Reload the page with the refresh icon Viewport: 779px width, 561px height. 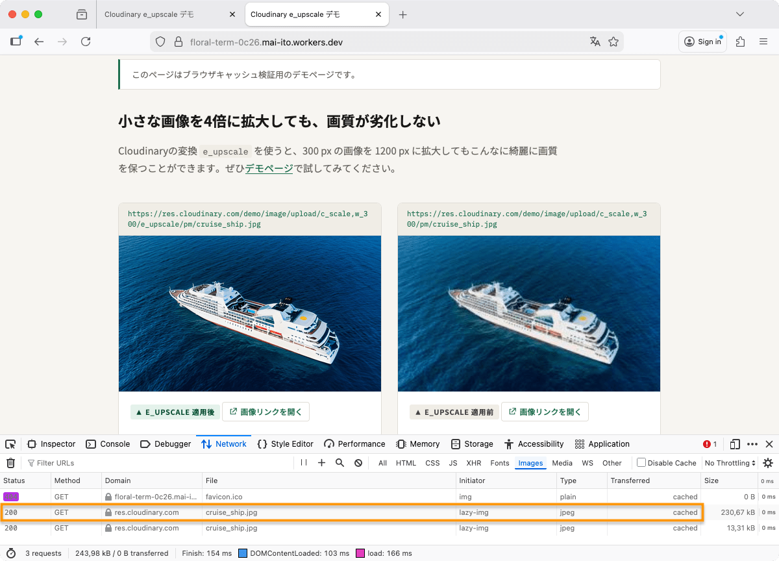[86, 41]
